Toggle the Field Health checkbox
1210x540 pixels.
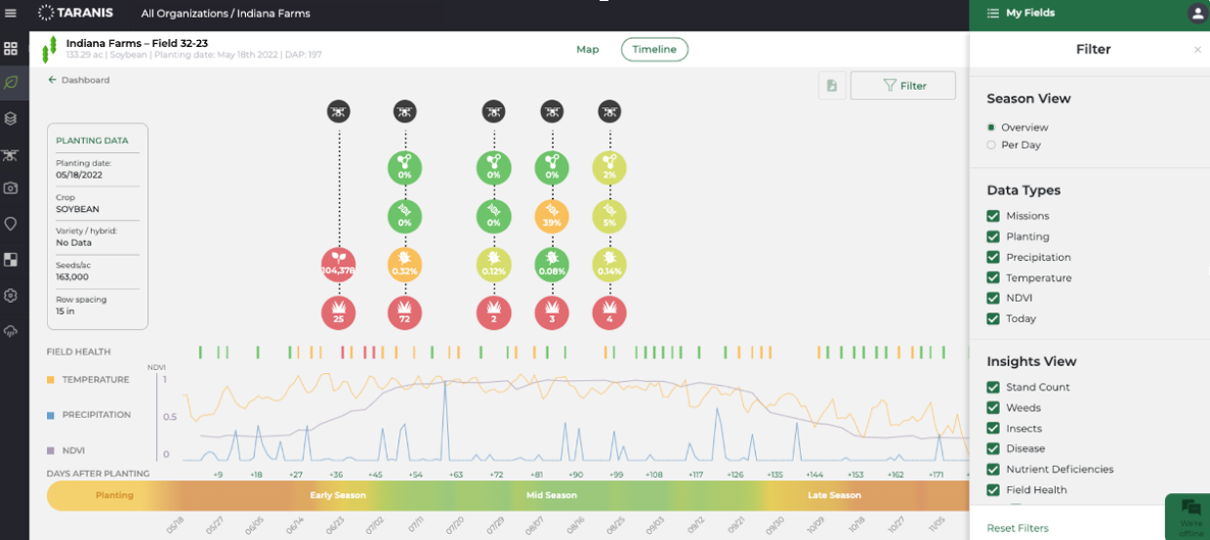993,489
